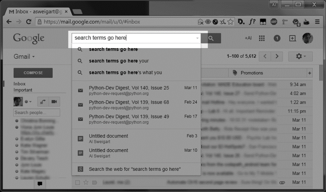Click the phone call icon
The height and width of the screenshot is (192, 326).
pyautogui.click(x=43, y=102)
